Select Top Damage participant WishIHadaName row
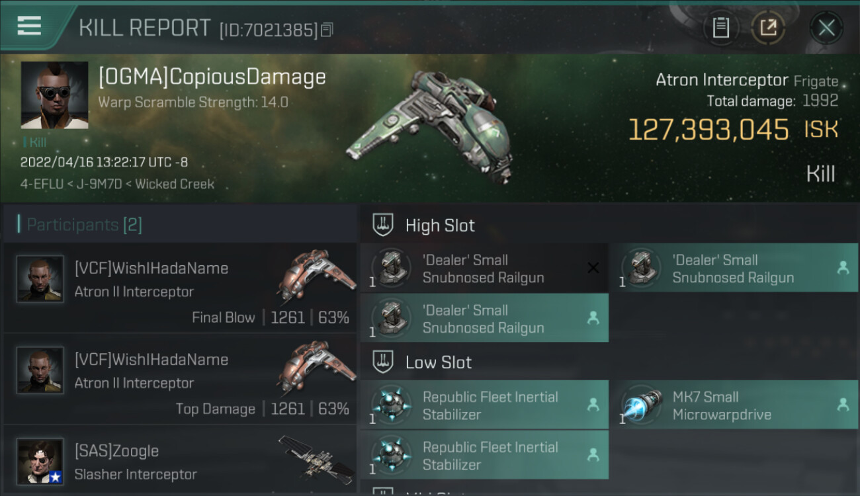 (180, 379)
